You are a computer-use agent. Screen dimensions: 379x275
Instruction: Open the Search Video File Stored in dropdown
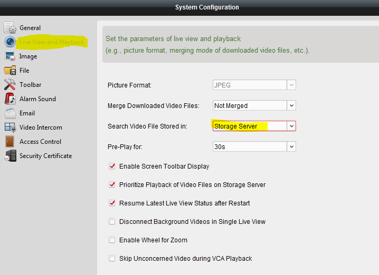click(291, 126)
